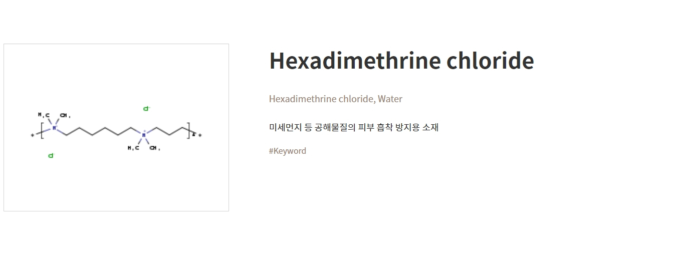Screen dimensions: 683x257
Task: Click the opening polymer bracket in the structure
Action: (43, 131)
